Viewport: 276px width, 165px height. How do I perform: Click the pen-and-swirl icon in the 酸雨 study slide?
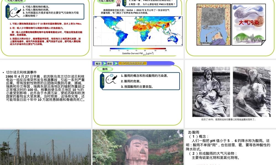coord(112,79)
